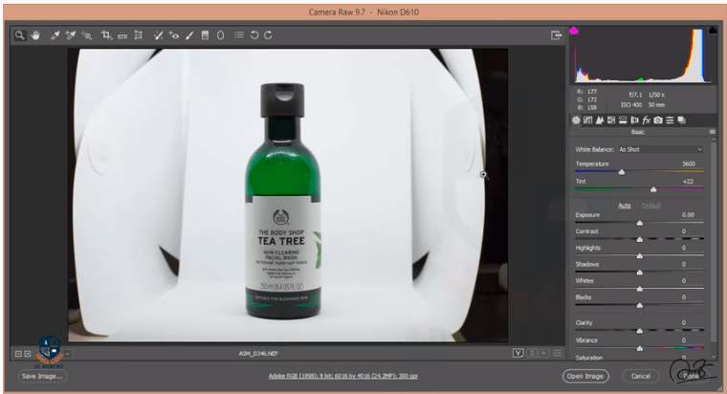Open the HSL / Grayscale panel tab
Viewport: 727px width, 394px height.
(x=611, y=120)
